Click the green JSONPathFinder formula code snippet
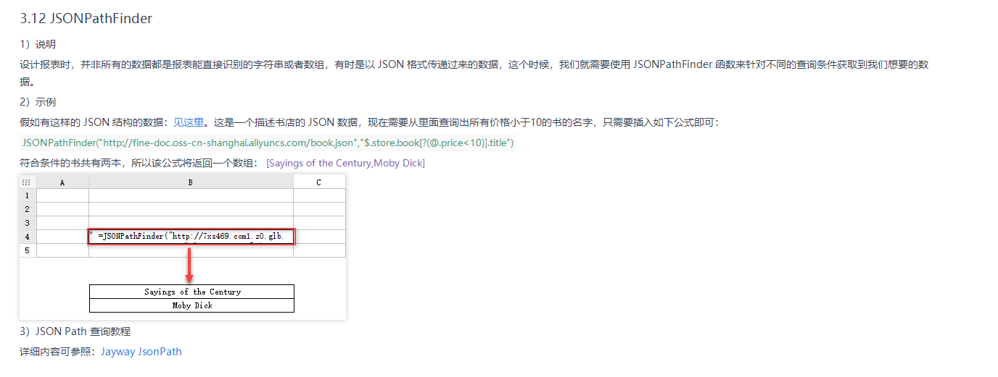The width and height of the screenshot is (998, 377). coord(268,143)
